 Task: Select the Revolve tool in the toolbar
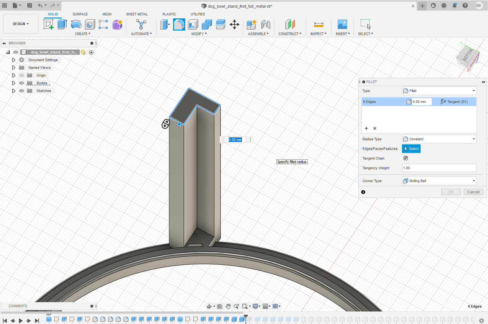point(76,24)
